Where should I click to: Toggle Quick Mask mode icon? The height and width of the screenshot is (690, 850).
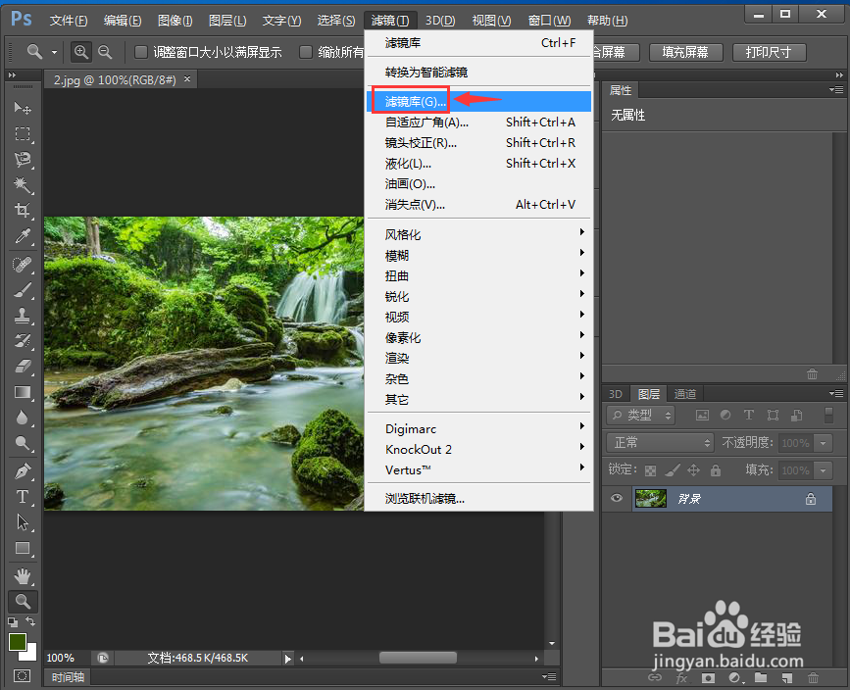click(x=23, y=676)
